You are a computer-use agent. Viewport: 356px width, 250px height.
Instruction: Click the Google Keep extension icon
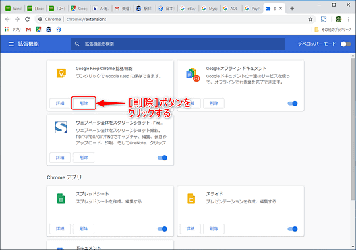pos(61,73)
